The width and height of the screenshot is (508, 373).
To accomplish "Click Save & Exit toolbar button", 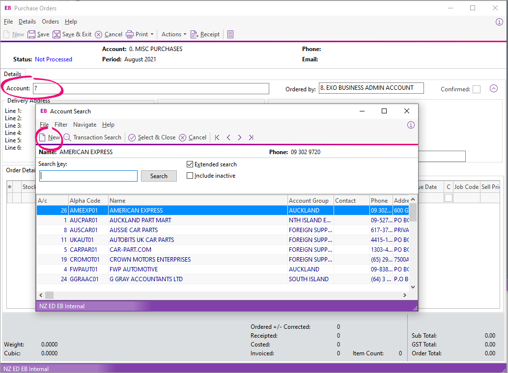I will [x=72, y=34].
